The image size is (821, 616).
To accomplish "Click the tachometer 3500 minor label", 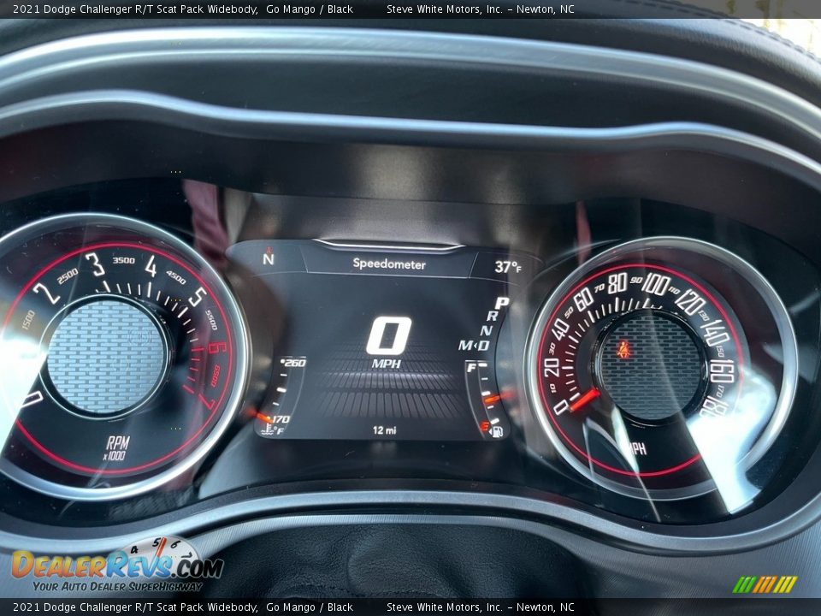I will [x=123, y=260].
